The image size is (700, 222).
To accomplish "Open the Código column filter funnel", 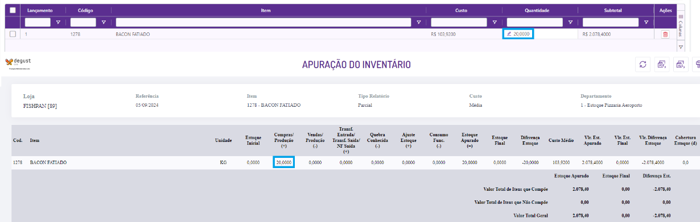I will 103,22.
